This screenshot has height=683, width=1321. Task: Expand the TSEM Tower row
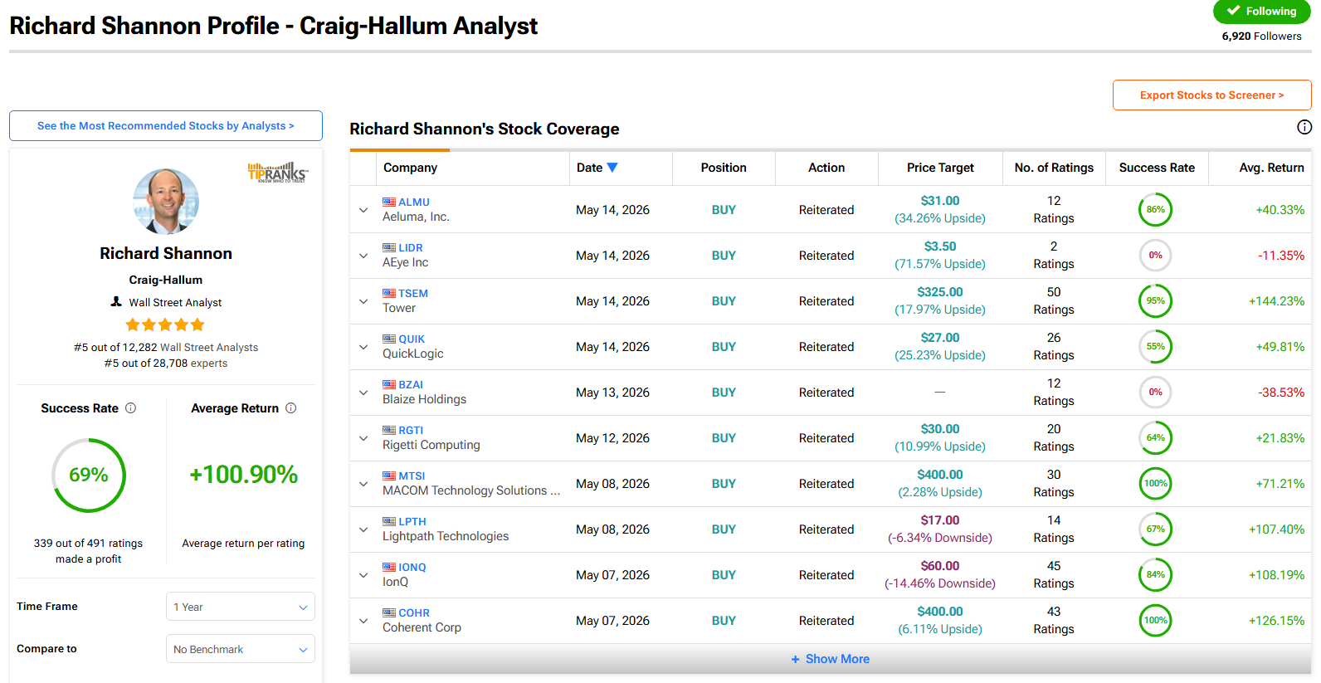[x=363, y=301]
